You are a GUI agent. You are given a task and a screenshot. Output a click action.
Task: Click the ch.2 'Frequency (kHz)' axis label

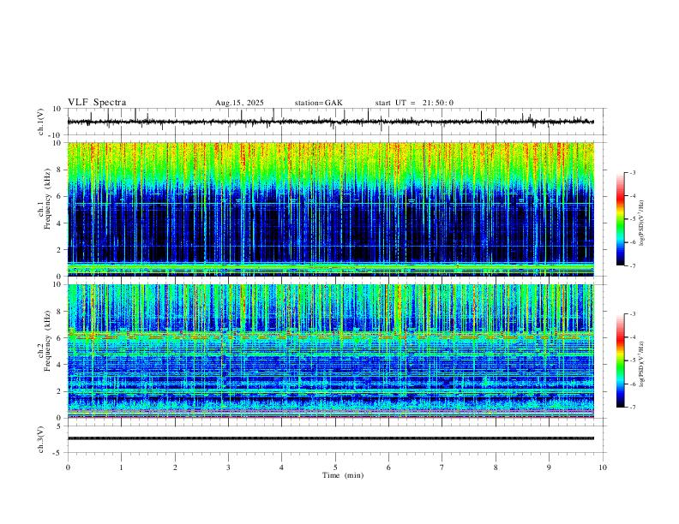pos(47,341)
